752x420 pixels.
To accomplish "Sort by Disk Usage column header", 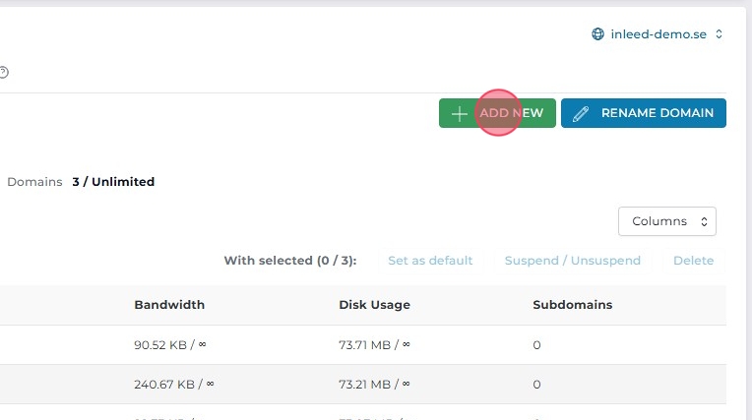I will click(374, 305).
